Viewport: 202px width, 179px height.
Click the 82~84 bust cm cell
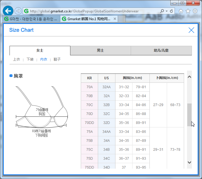(x=141, y=96)
